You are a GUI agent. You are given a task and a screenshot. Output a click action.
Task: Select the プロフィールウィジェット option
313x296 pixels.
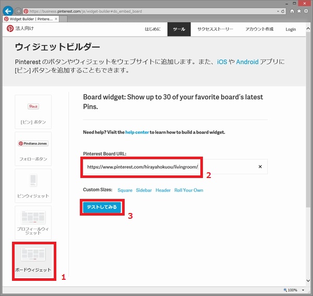33,222
